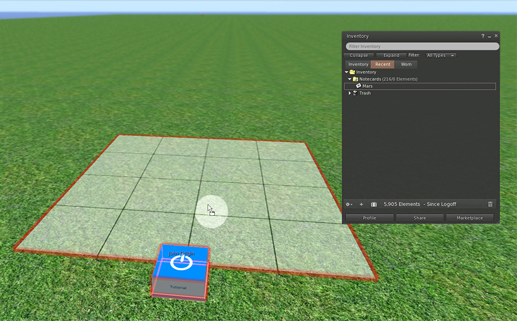Switch to the Worn tab

(406, 64)
